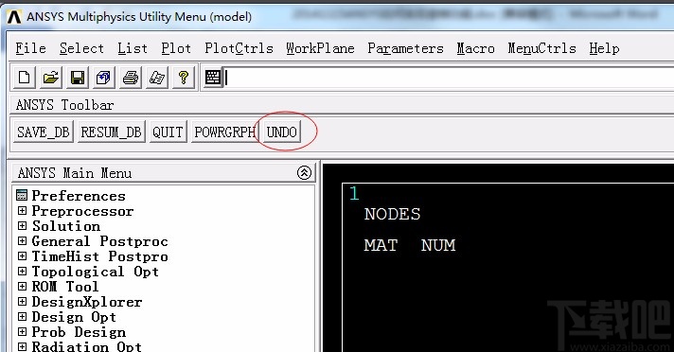The image size is (674, 352).
Task: Select the Preprocessor label in Main Menu
Action: 82,211
